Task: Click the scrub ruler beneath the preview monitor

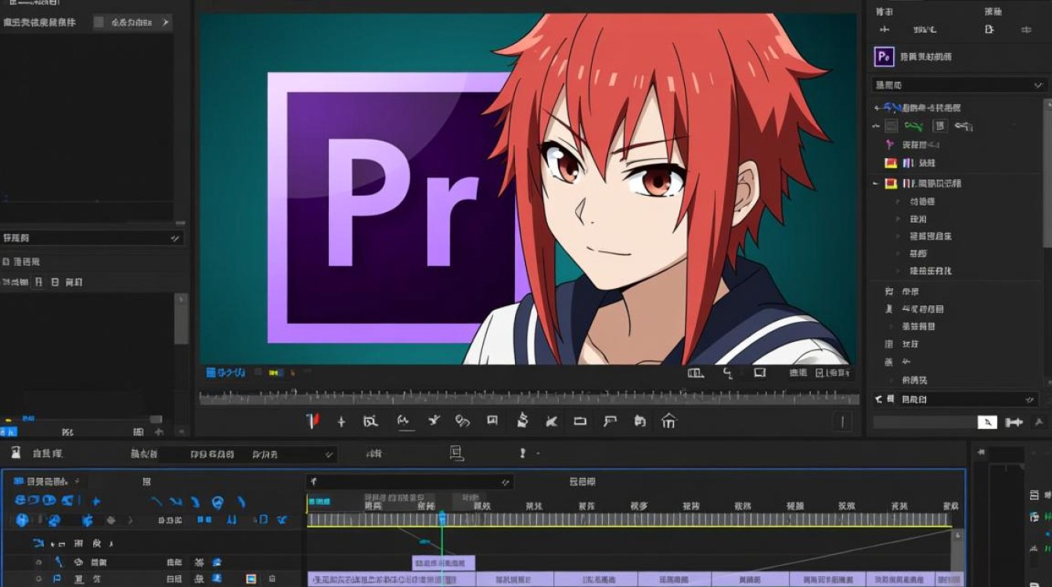Action: click(529, 397)
